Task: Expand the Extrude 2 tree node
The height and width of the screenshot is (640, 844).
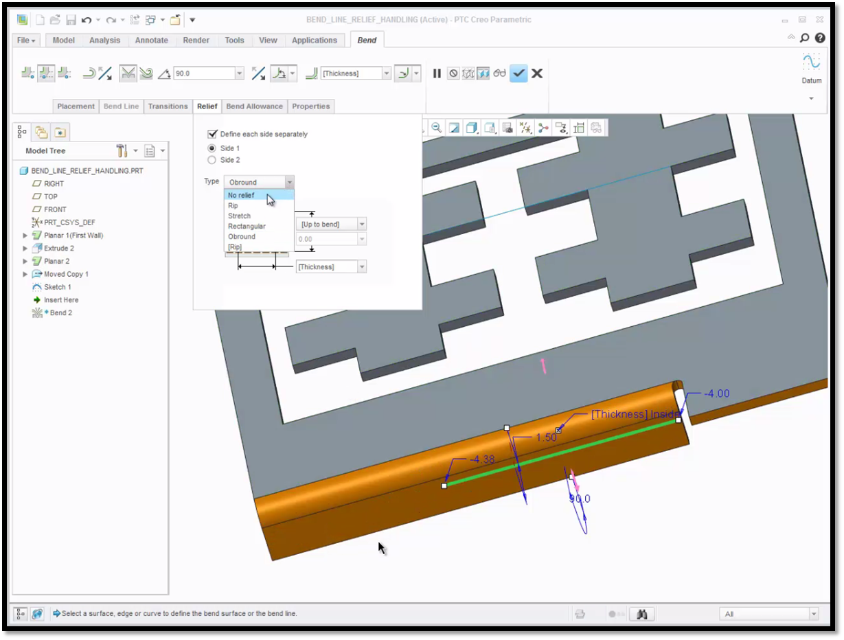Action: click(x=25, y=248)
